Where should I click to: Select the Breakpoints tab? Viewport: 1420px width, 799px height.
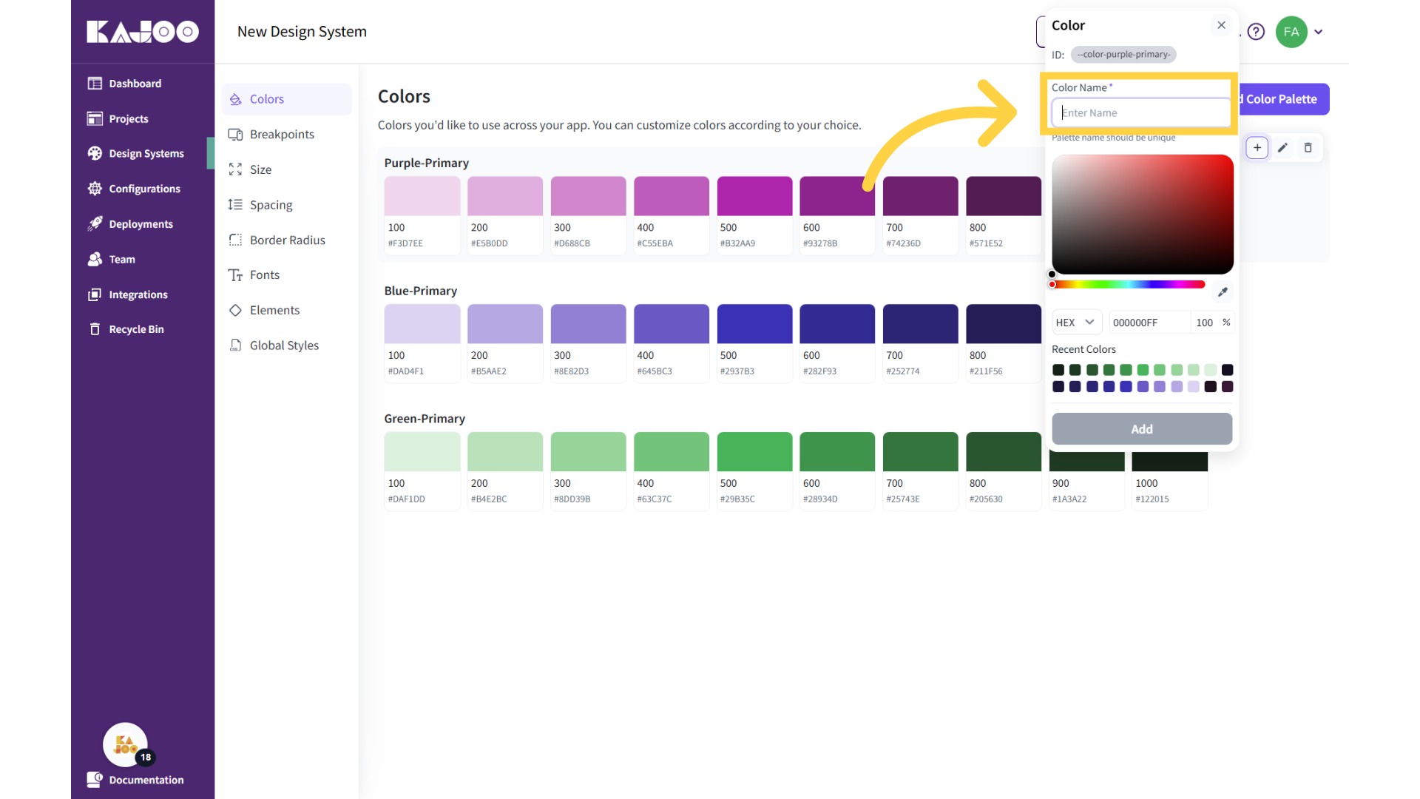[287, 134]
